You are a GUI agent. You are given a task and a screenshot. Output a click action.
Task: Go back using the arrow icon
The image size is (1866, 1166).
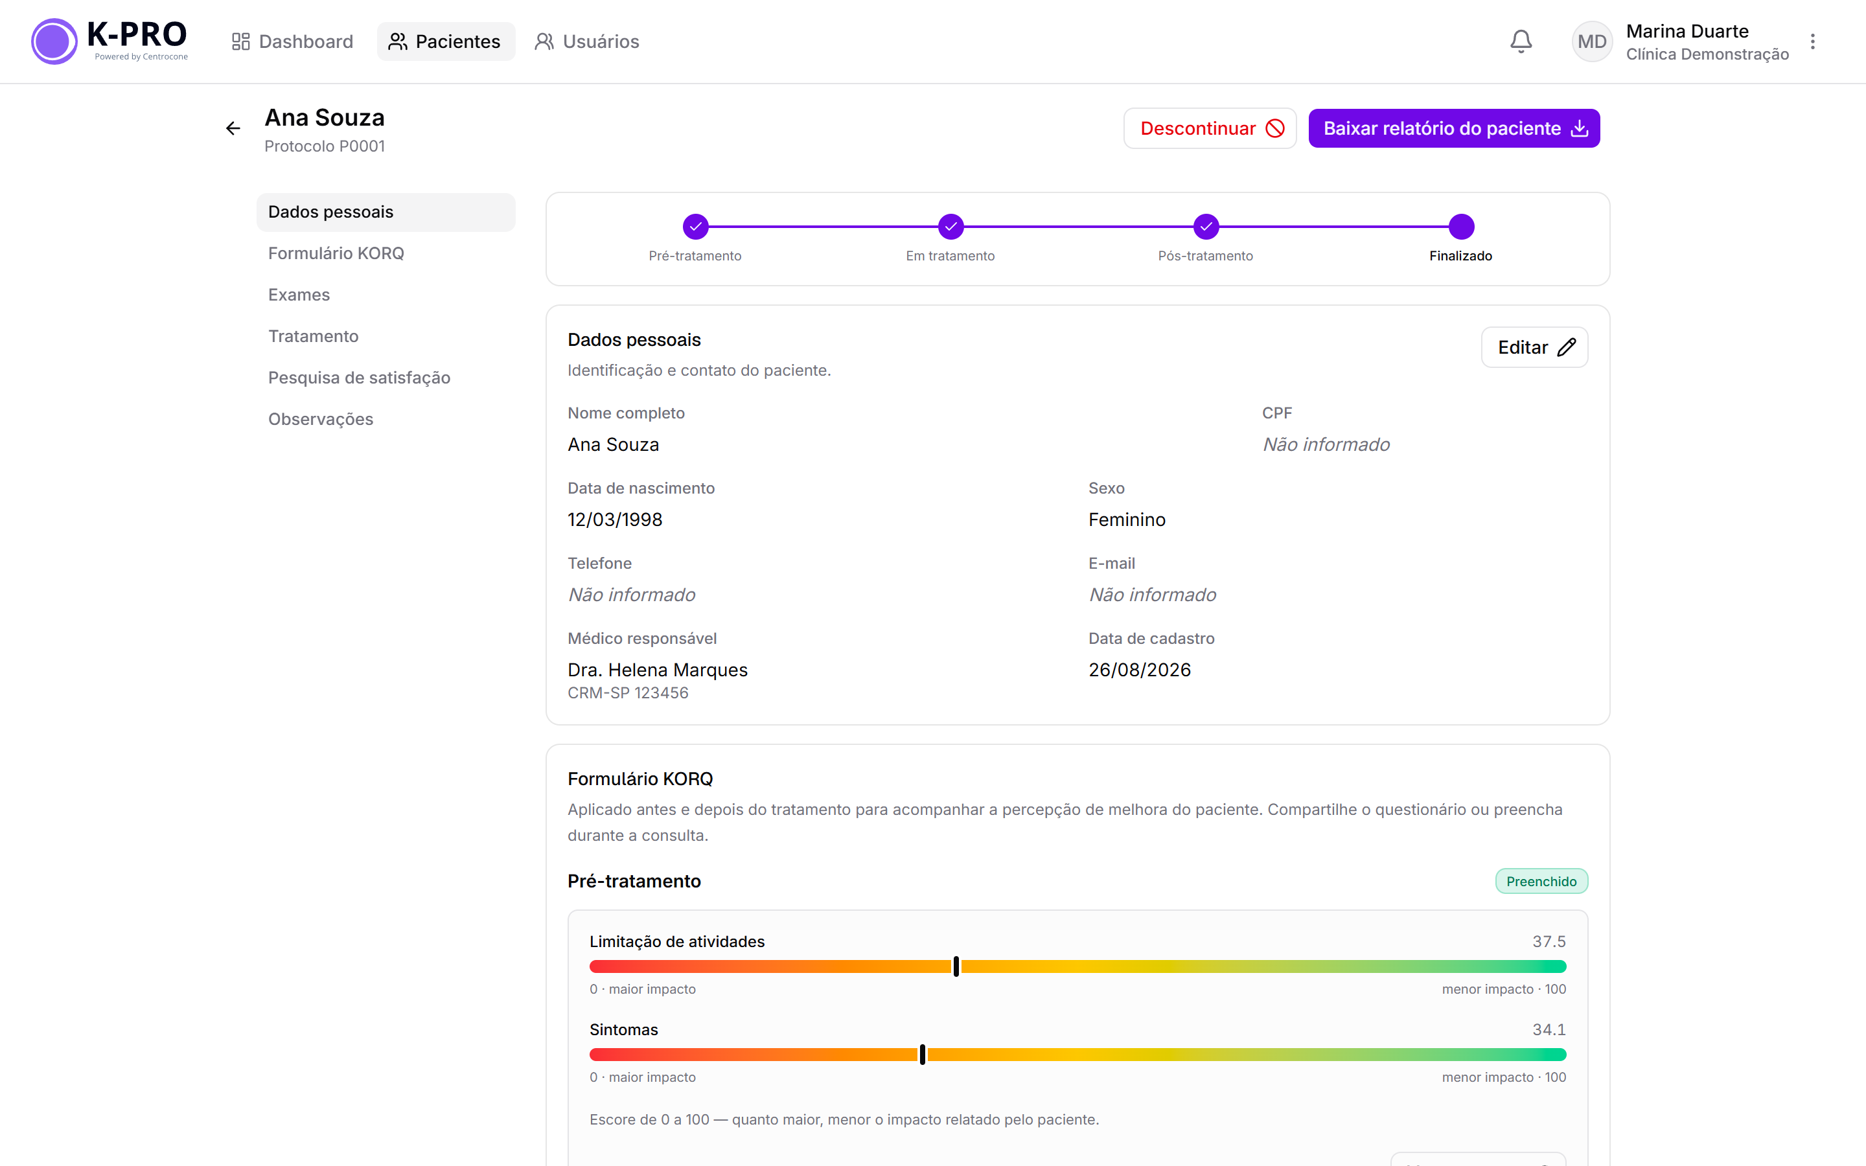click(233, 129)
